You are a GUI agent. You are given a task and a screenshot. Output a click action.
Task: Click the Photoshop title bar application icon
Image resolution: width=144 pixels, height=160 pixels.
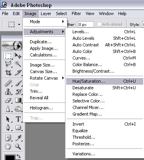pyautogui.click(x=4, y=5)
